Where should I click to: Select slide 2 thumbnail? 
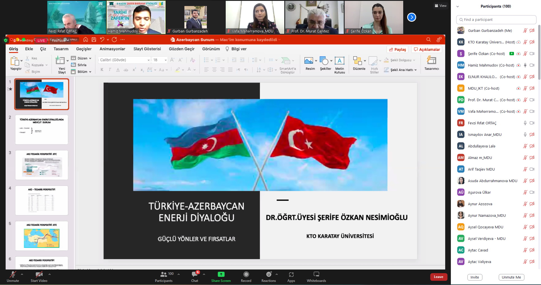(x=42, y=129)
